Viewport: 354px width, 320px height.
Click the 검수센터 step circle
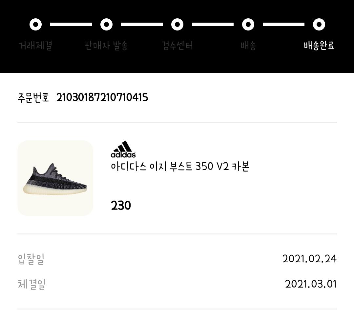pos(177,24)
